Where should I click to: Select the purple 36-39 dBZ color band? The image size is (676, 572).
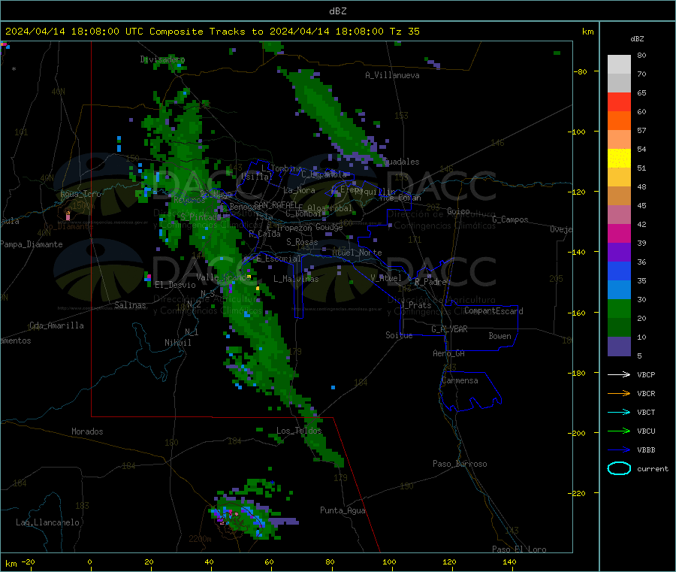pyautogui.click(x=619, y=253)
